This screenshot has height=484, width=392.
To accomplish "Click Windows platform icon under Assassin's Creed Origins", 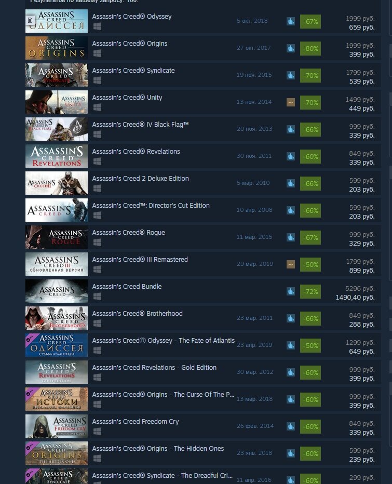I will 97,53.
